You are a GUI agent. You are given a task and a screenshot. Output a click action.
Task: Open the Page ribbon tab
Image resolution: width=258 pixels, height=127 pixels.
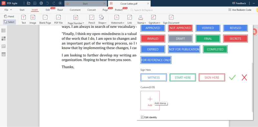(x=105, y=10)
